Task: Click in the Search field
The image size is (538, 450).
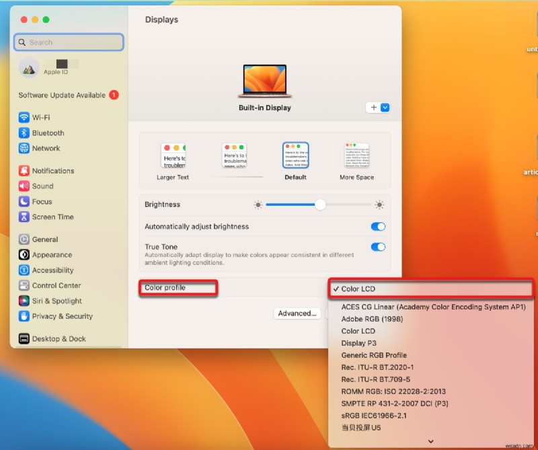Action: [69, 42]
